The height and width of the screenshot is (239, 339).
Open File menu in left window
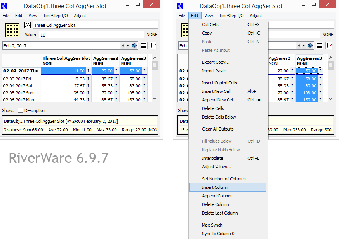(6, 16)
